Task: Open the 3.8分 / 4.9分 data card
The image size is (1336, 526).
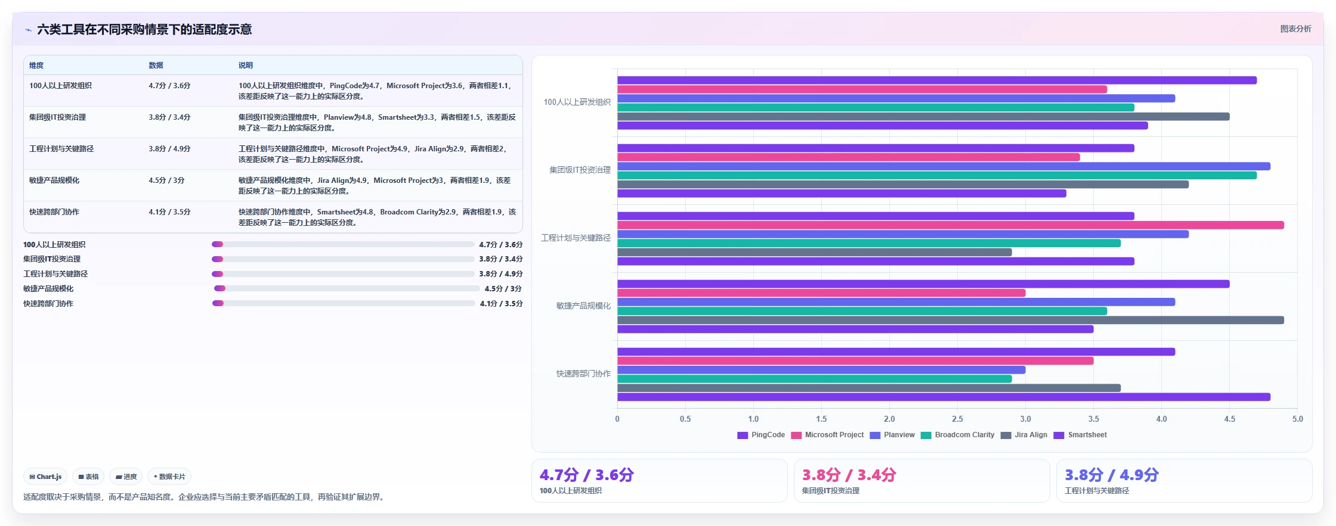Action: point(1184,481)
